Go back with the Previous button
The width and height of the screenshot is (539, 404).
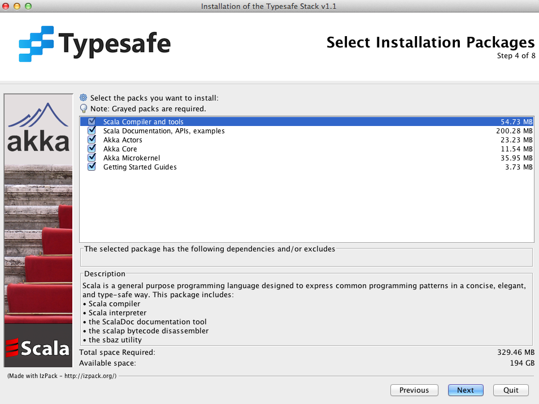[414, 390]
